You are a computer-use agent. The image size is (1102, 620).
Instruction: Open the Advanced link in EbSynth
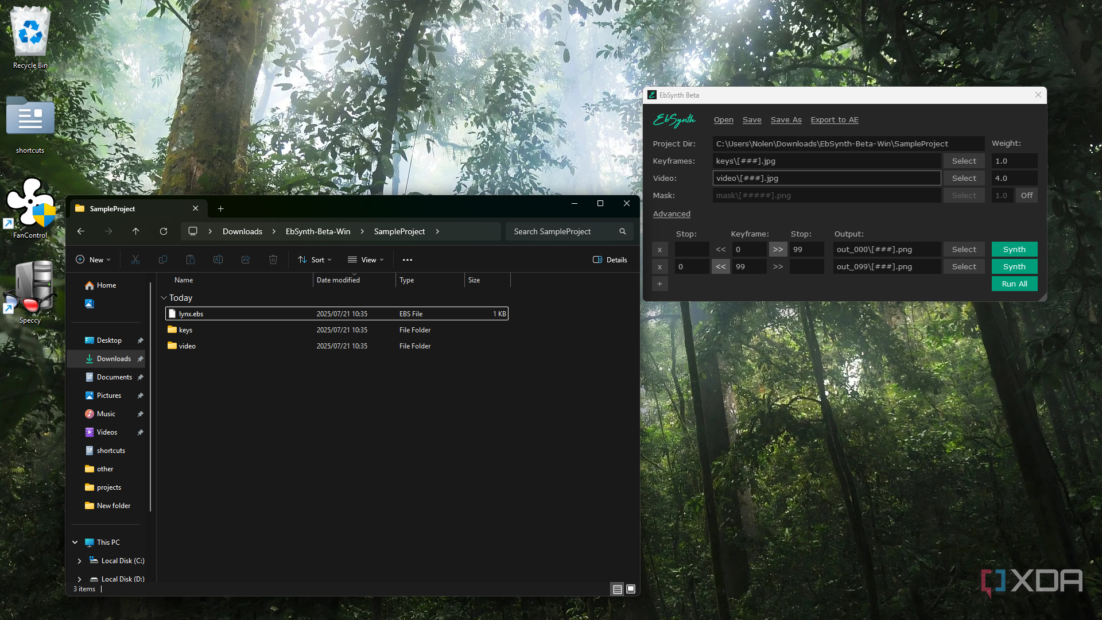(672, 214)
